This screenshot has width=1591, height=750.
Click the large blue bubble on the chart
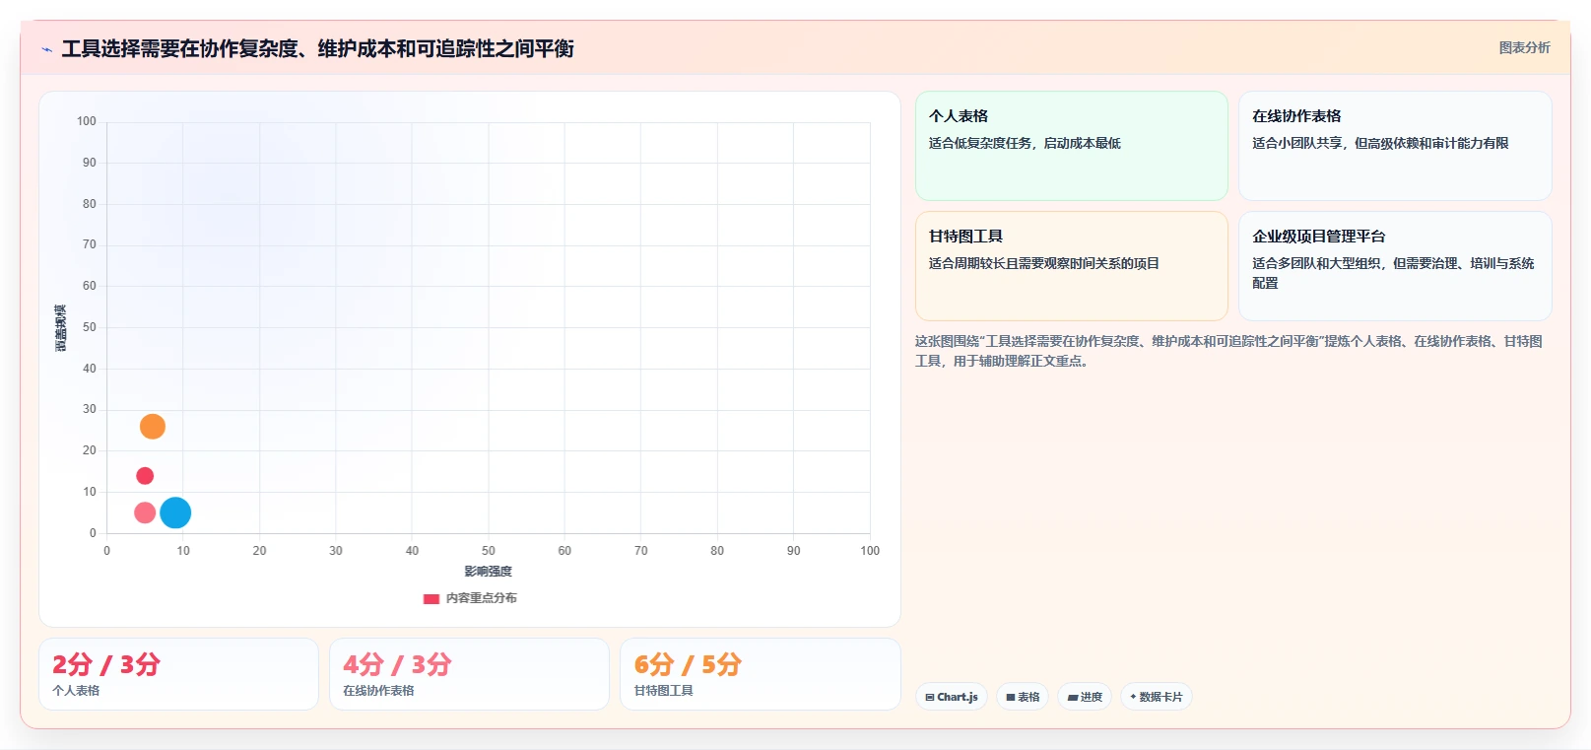(175, 512)
